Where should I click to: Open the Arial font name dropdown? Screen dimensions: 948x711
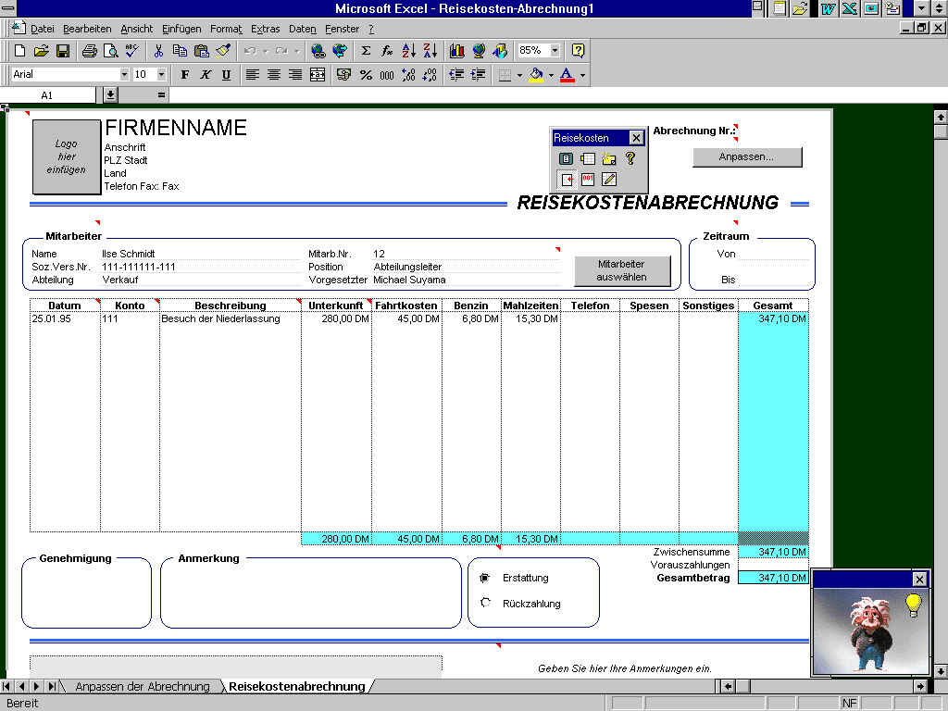click(x=124, y=75)
